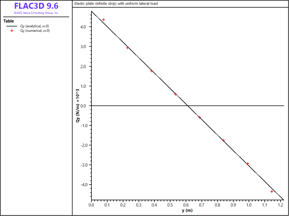The height and width of the screenshot is (216, 289).
Task: Select the Qy (numerical, x=0) legend entry
Action: pyautogui.click(x=35, y=31)
